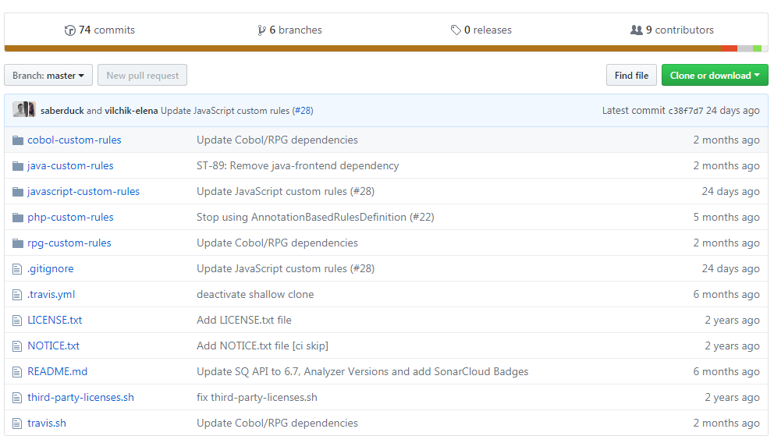Click the php-custom-rules folder icon
Viewport: 774px width, 443px height.
point(18,218)
